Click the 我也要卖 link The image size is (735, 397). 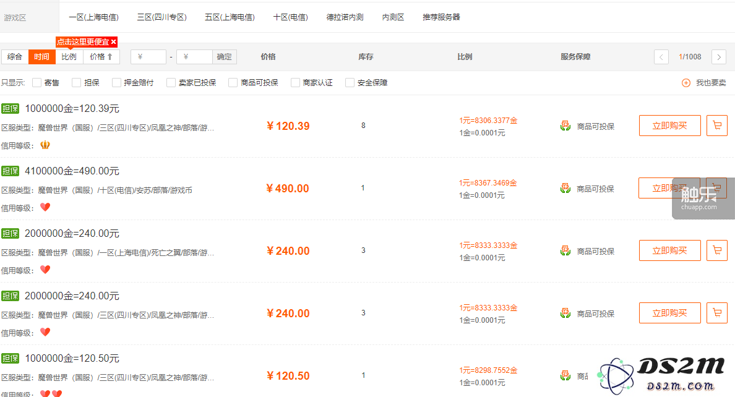[711, 82]
